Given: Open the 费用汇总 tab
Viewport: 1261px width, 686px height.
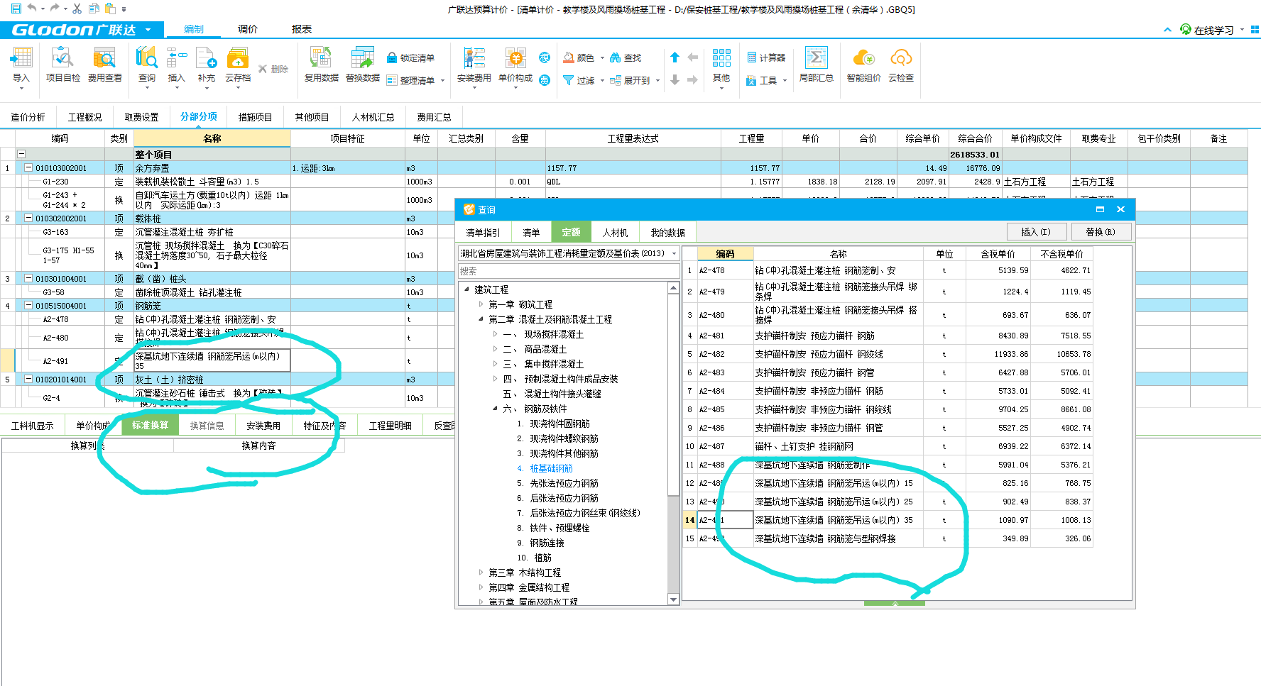Looking at the screenshot, I should click(434, 117).
